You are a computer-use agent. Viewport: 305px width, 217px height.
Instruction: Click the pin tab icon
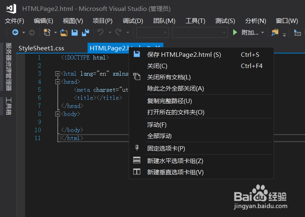click(x=137, y=148)
